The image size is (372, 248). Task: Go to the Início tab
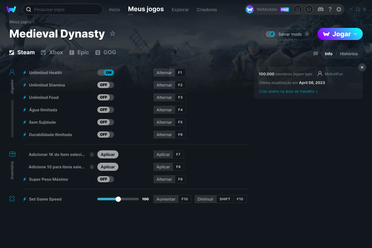(x=114, y=10)
